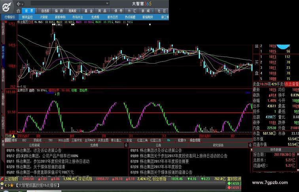
Task: Click 新股申购 in the blue submenu
Action: [x=60, y=17]
